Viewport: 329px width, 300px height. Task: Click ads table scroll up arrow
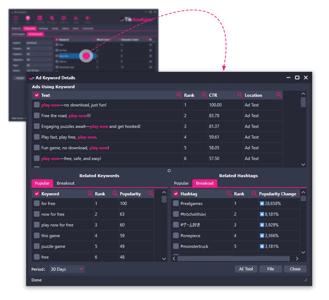click(x=303, y=94)
